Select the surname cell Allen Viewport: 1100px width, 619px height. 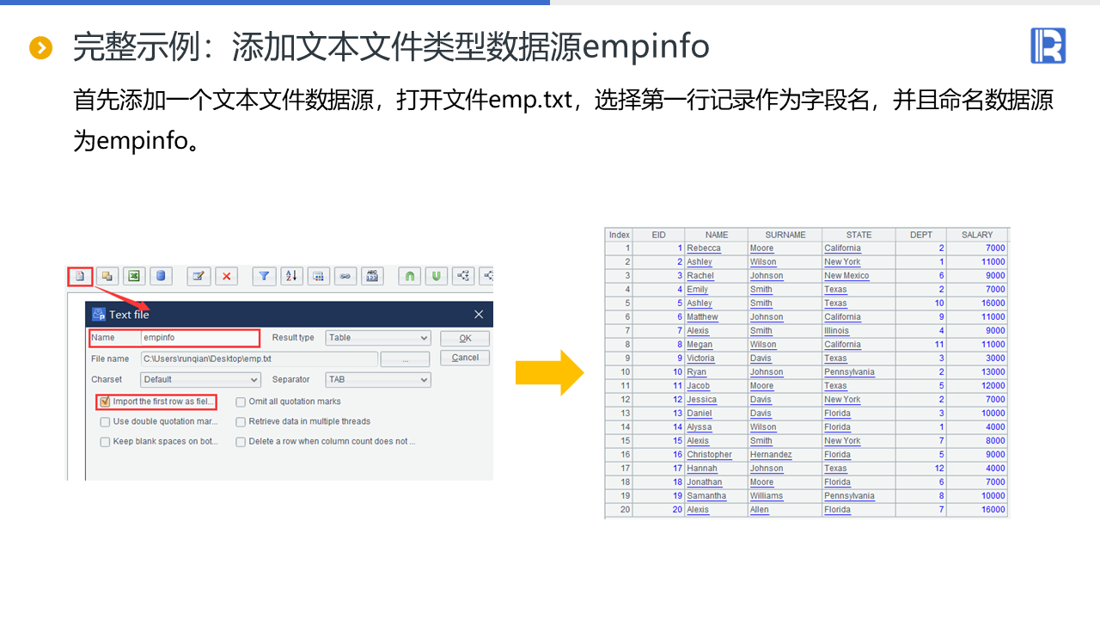point(785,510)
